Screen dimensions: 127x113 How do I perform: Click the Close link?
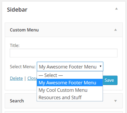coord(32,78)
